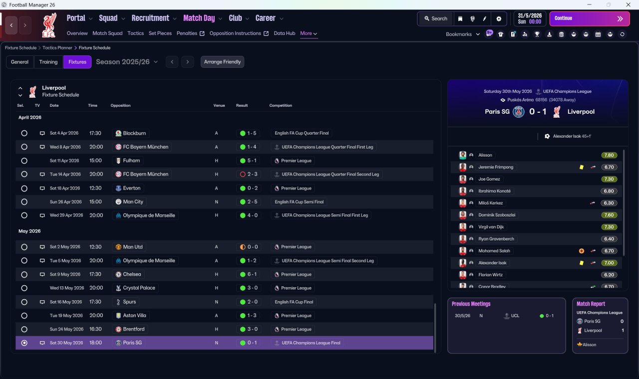Open the coins finances bookmark icon
The width and height of the screenshot is (639, 379).
click(x=561, y=34)
